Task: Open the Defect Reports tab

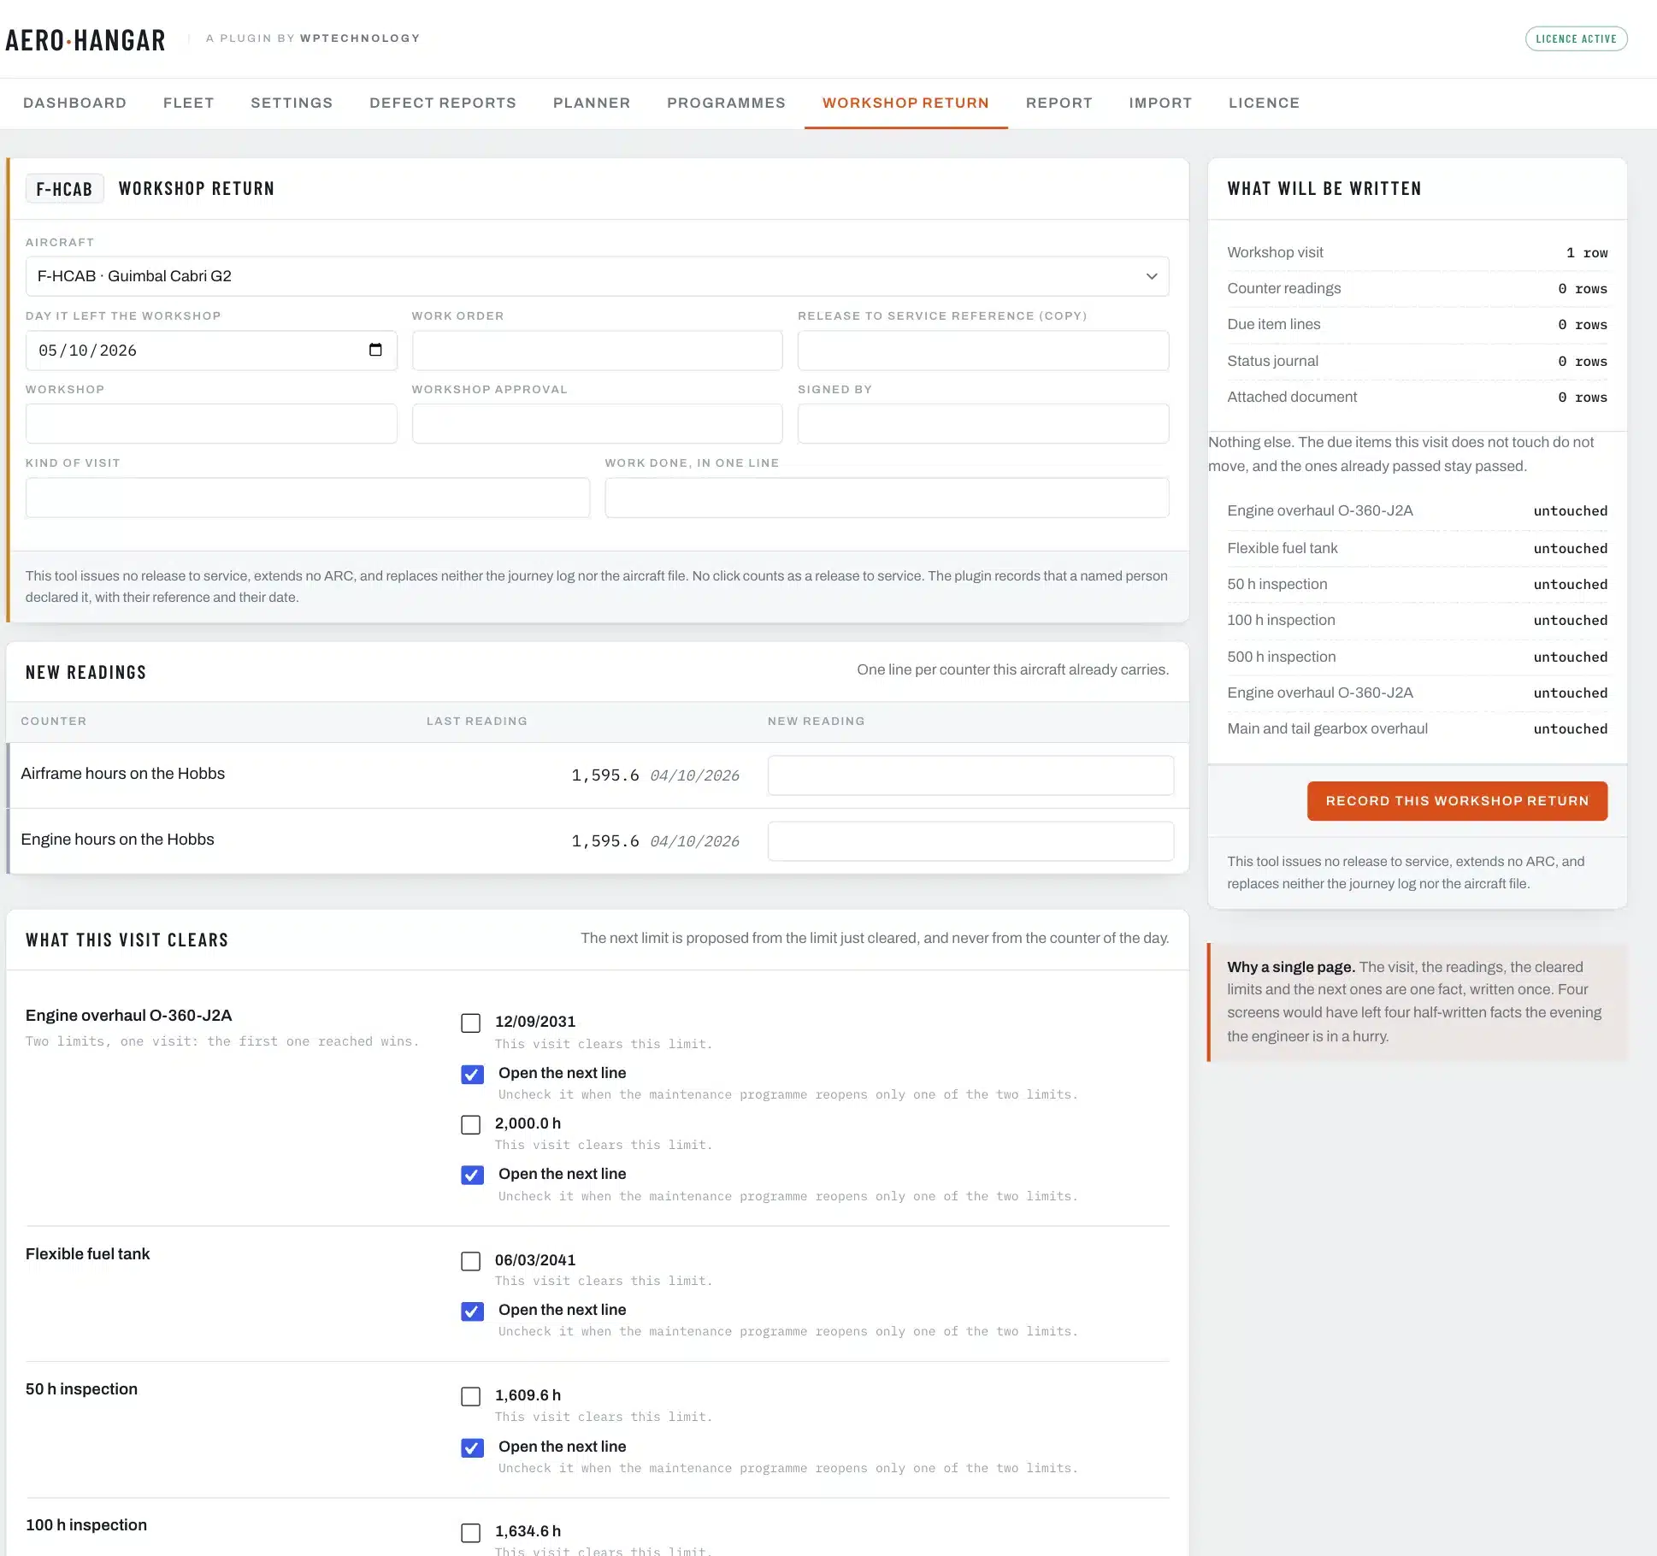Action: [443, 103]
